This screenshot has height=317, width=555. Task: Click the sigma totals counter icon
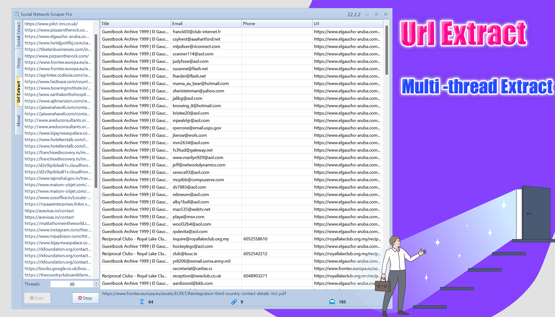click(142, 302)
